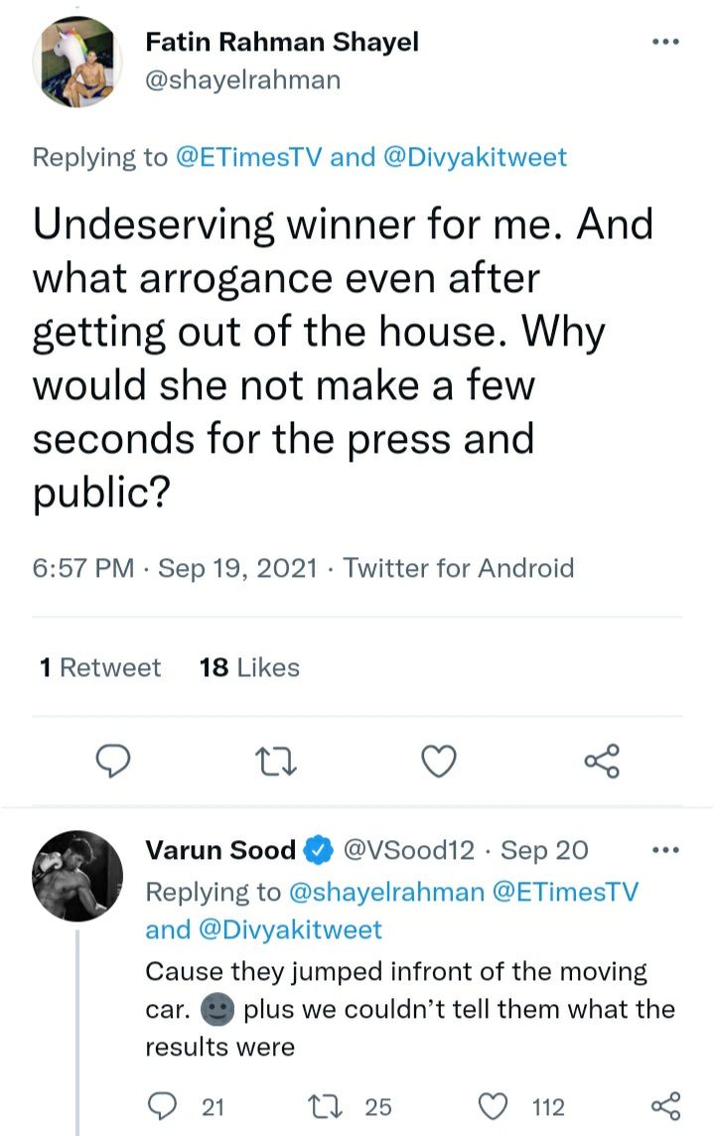View the 1 Retweet count
This screenshot has height=1136, width=715.
click(99, 667)
